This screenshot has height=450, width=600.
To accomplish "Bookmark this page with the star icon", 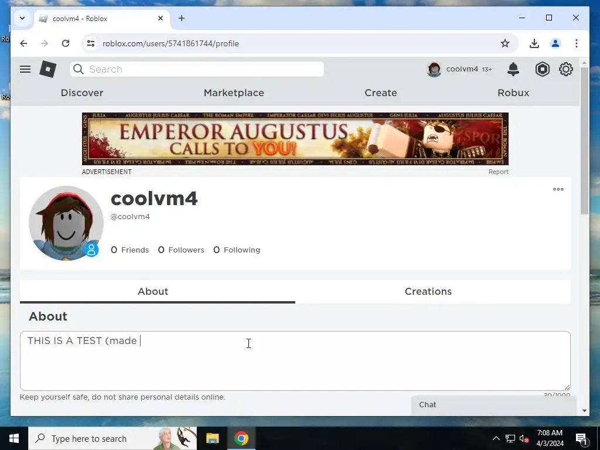I will [x=504, y=43].
